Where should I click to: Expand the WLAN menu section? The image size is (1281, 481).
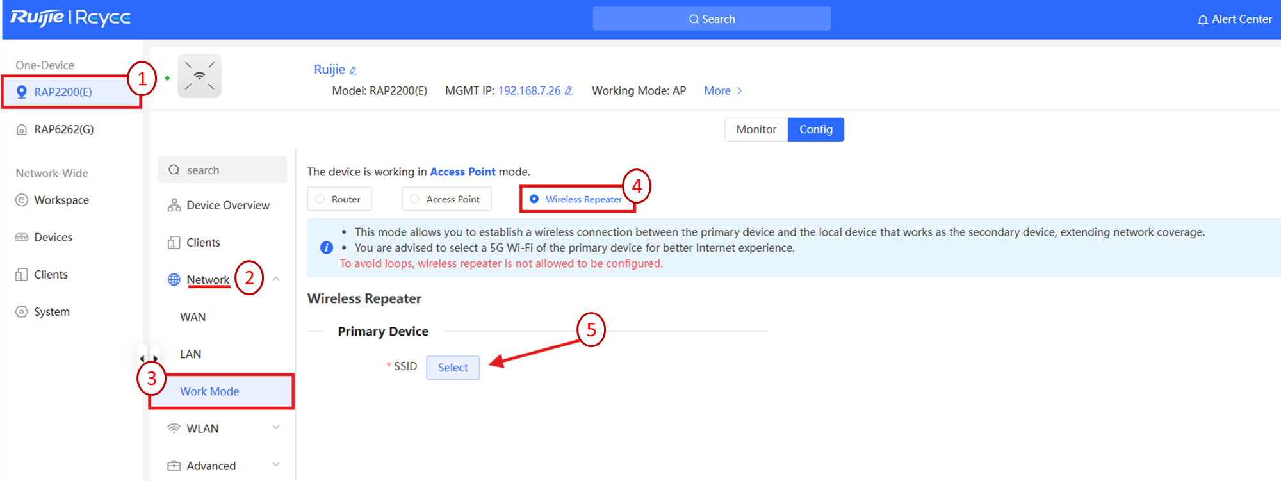point(276,428)
